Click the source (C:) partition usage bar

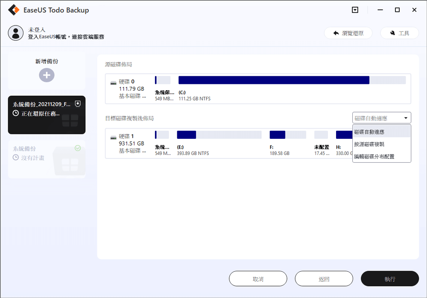[292, 80]
